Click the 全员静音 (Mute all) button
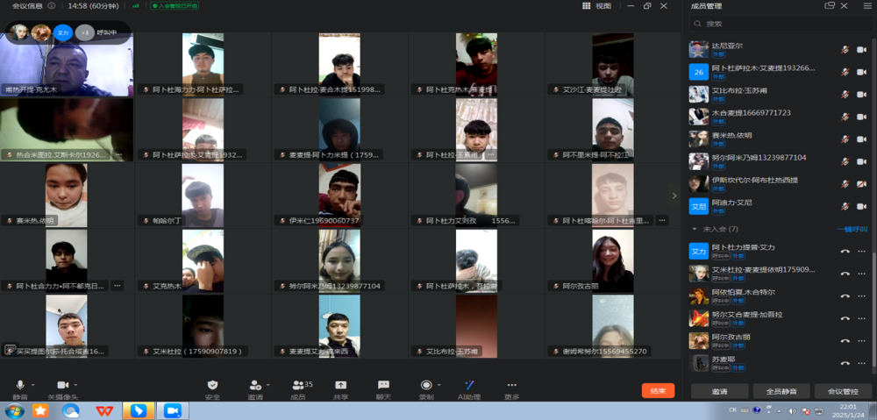 781,391
